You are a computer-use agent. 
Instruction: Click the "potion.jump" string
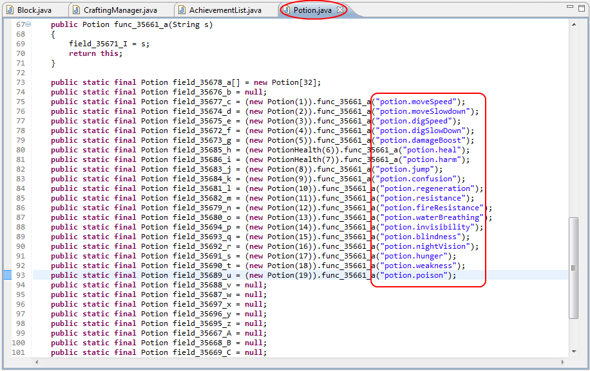point(404,169)
